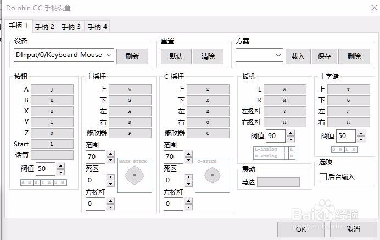Click the 按钮 阈值 field showing 50
The width and height of the screenshot is (380, 240).
coord(46,169)
